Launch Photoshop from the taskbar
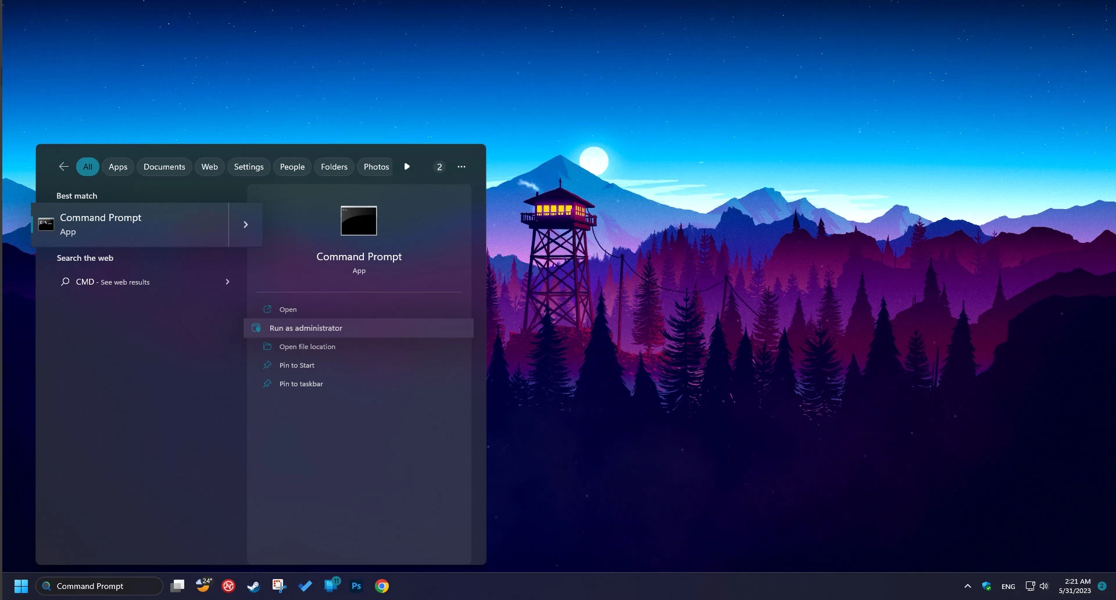 tap(356, 586)
